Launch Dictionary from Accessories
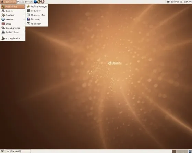The width and height of the screenshot is (192, 153). [x=37, y=19]
